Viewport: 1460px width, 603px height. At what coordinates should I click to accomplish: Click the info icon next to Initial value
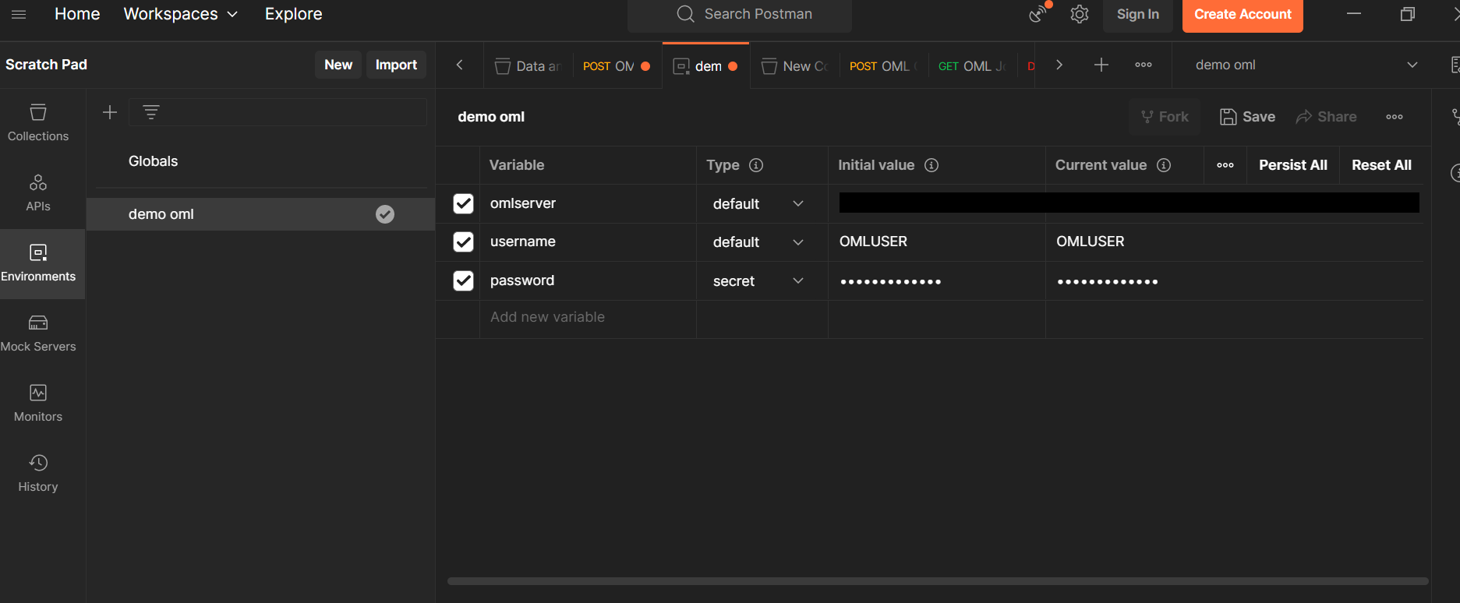coord(932,165)
